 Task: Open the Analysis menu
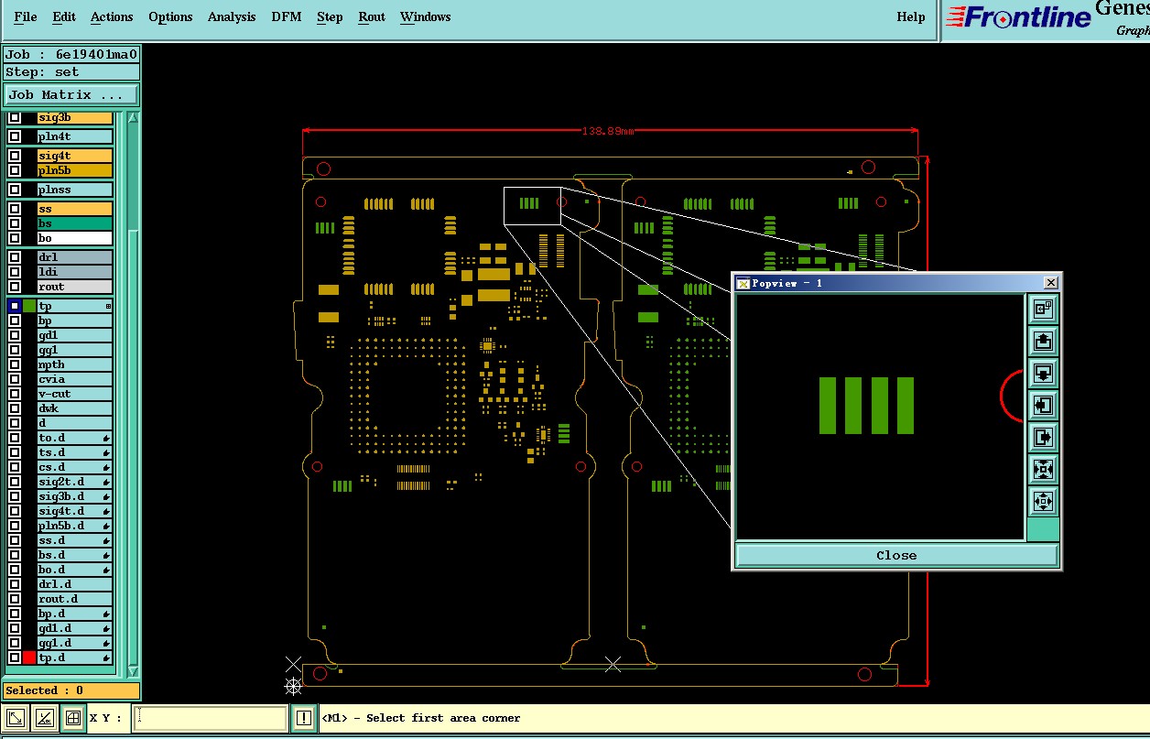click(x=232, y=16)
